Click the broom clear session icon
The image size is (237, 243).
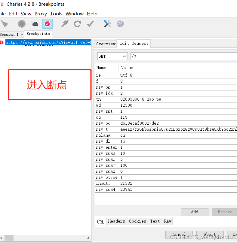tap(5, 24)
